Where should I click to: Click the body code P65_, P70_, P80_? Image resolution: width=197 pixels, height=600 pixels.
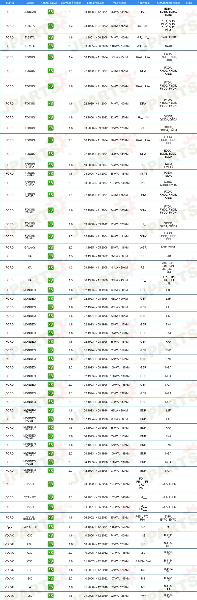(x=143, y=518)
